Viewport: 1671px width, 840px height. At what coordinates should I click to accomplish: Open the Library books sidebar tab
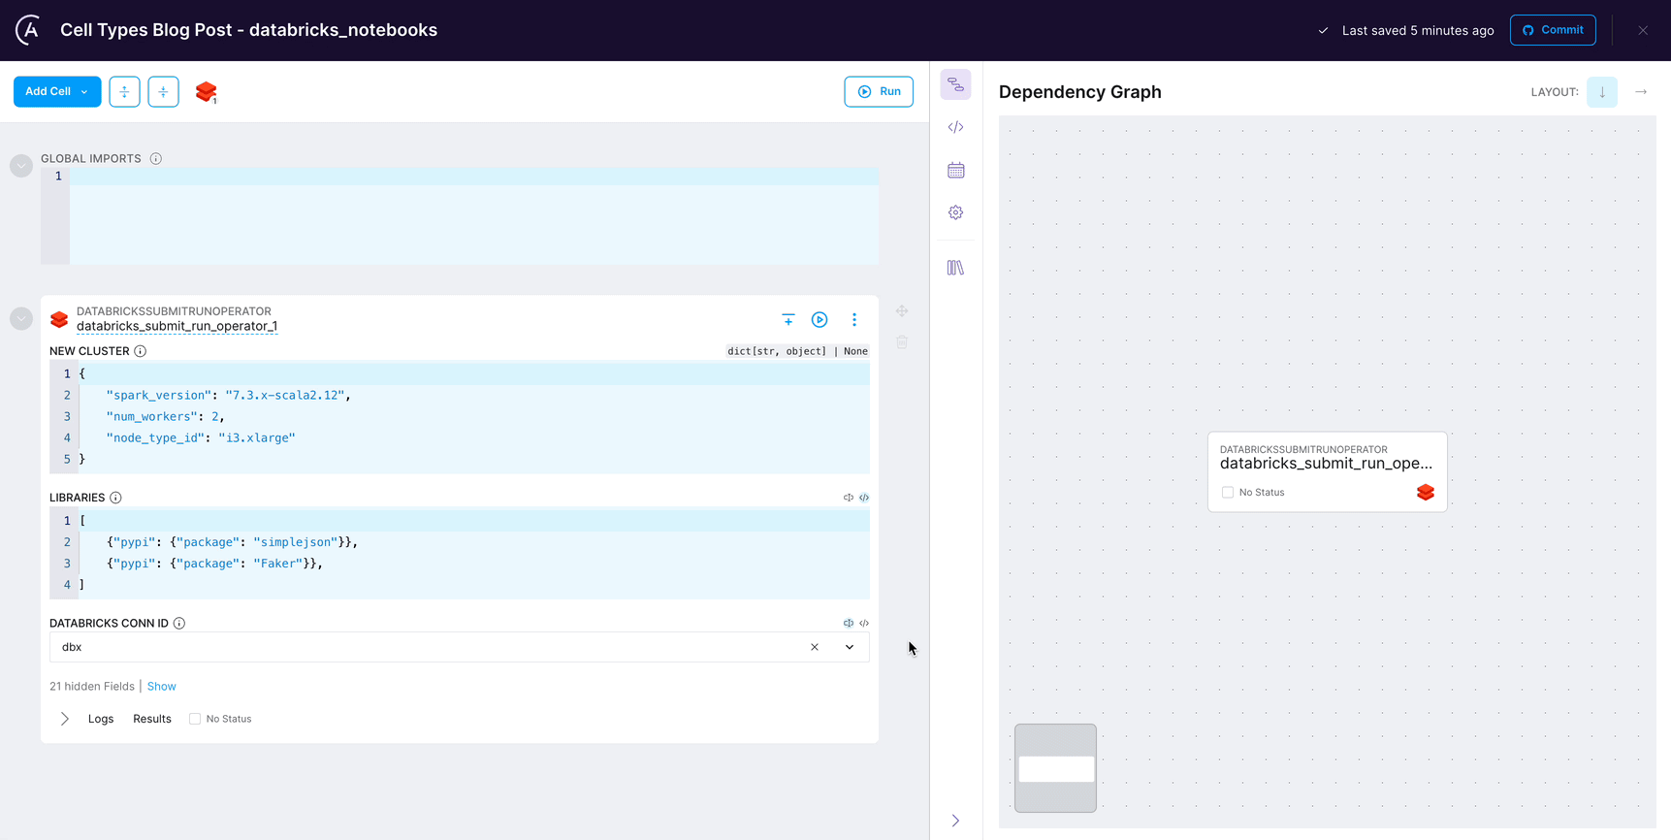(955, 268)
